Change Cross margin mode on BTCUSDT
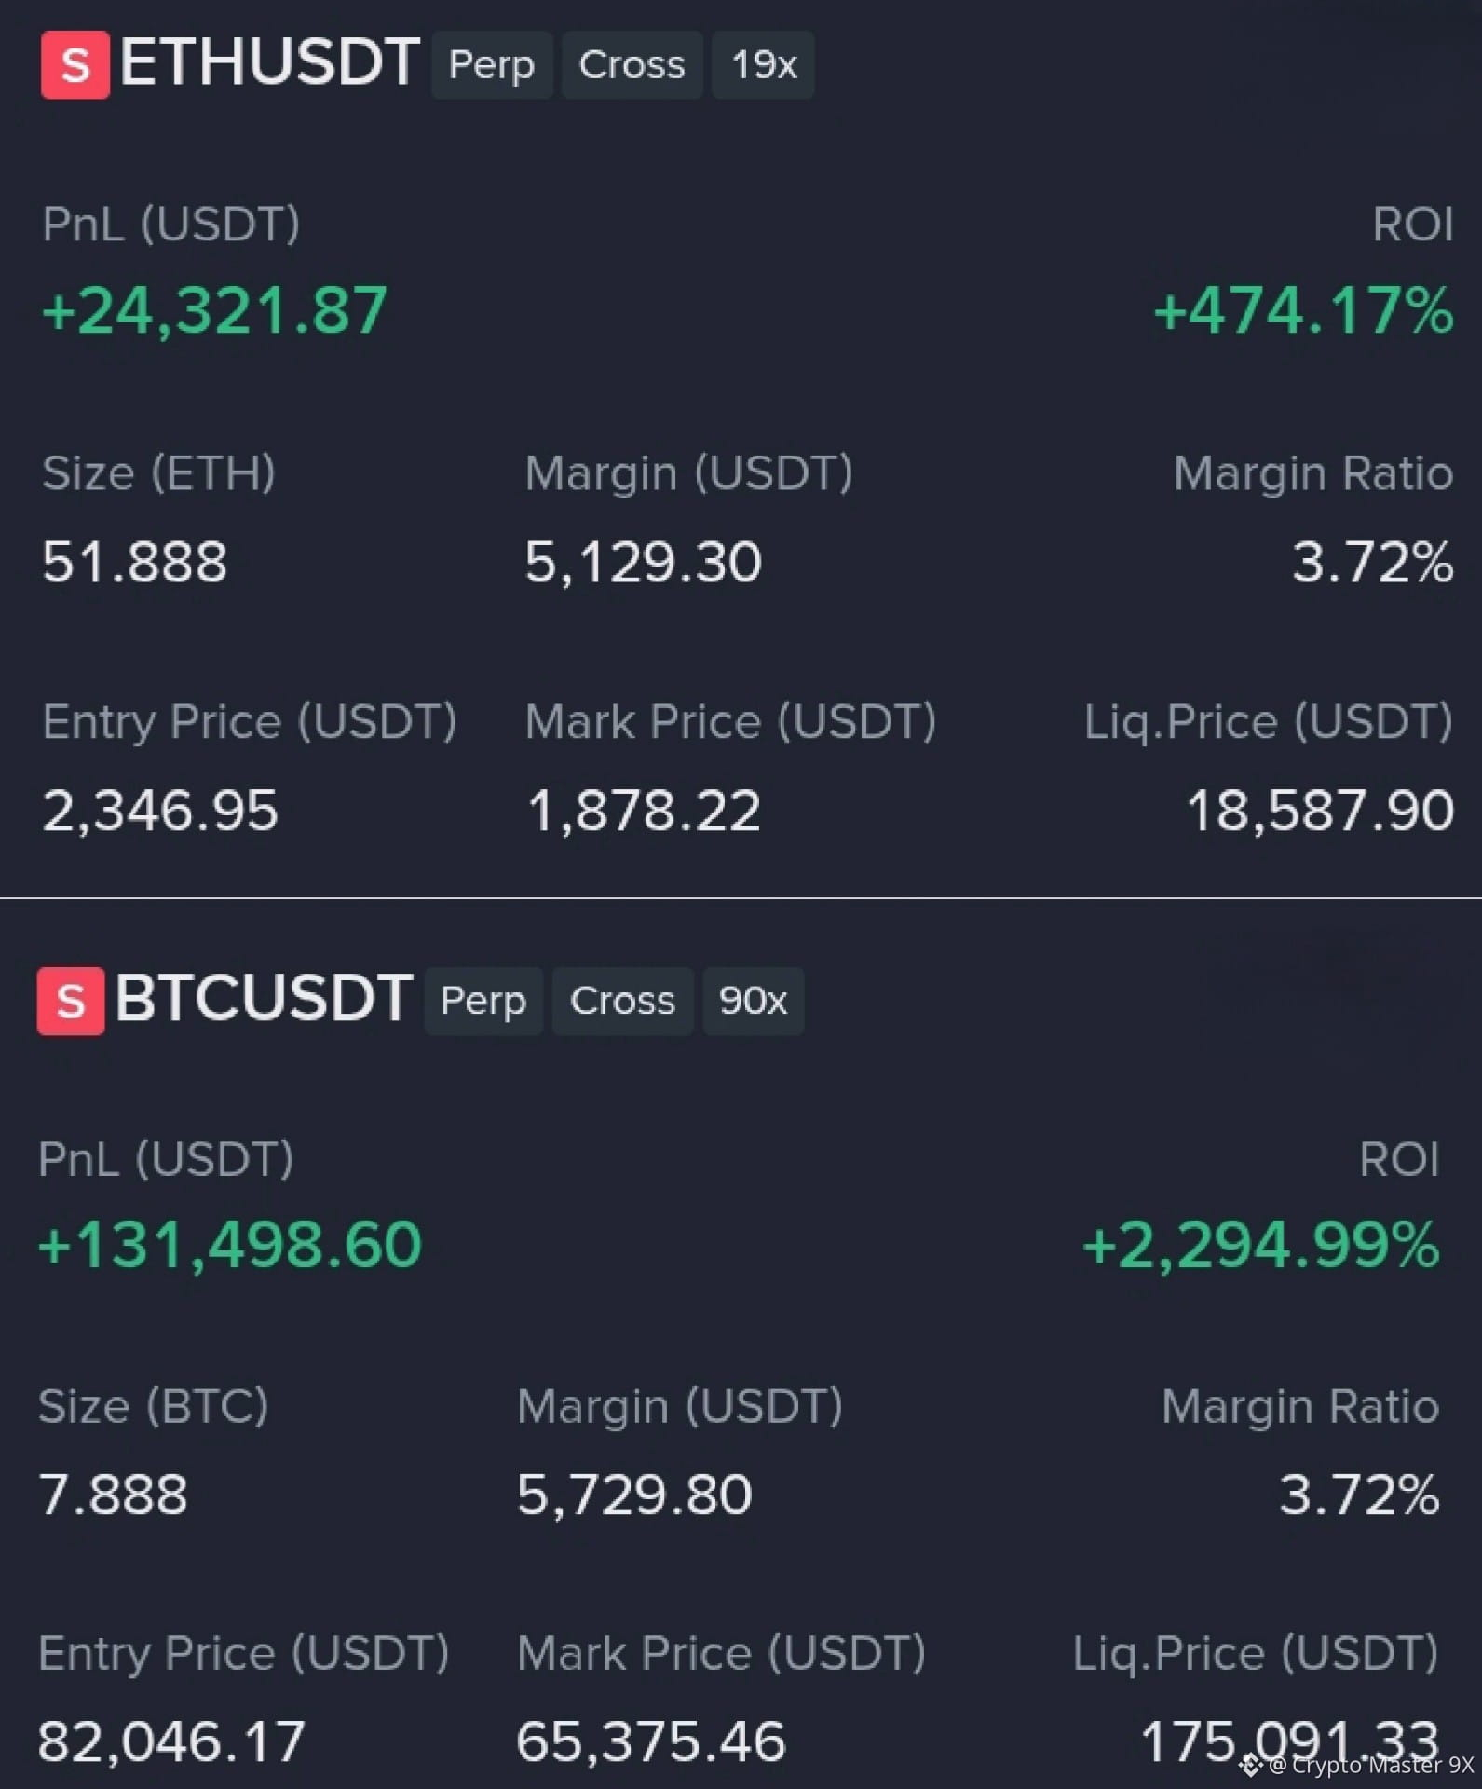Image resolution: width=1482 pixels, height=1789 pixels. [x=622, y=1001]
